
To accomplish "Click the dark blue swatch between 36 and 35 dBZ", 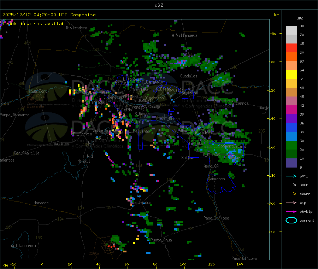I will tap(291, 127).
